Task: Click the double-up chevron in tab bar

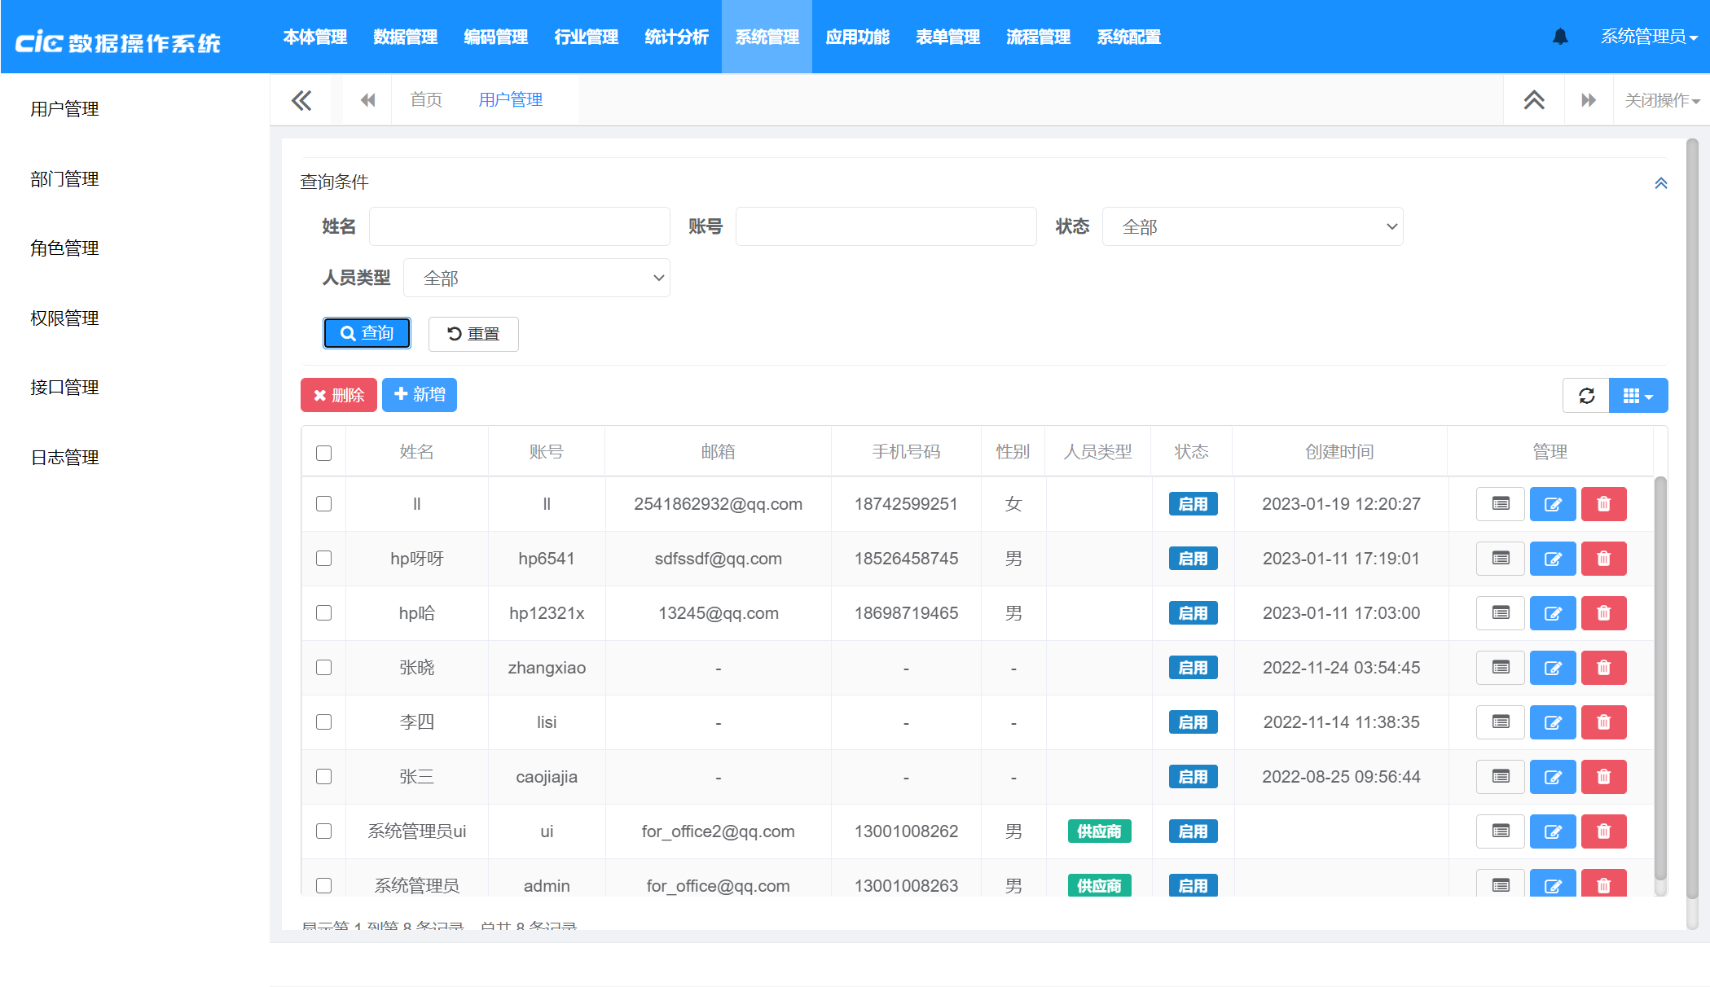Action: (1534, 100)
